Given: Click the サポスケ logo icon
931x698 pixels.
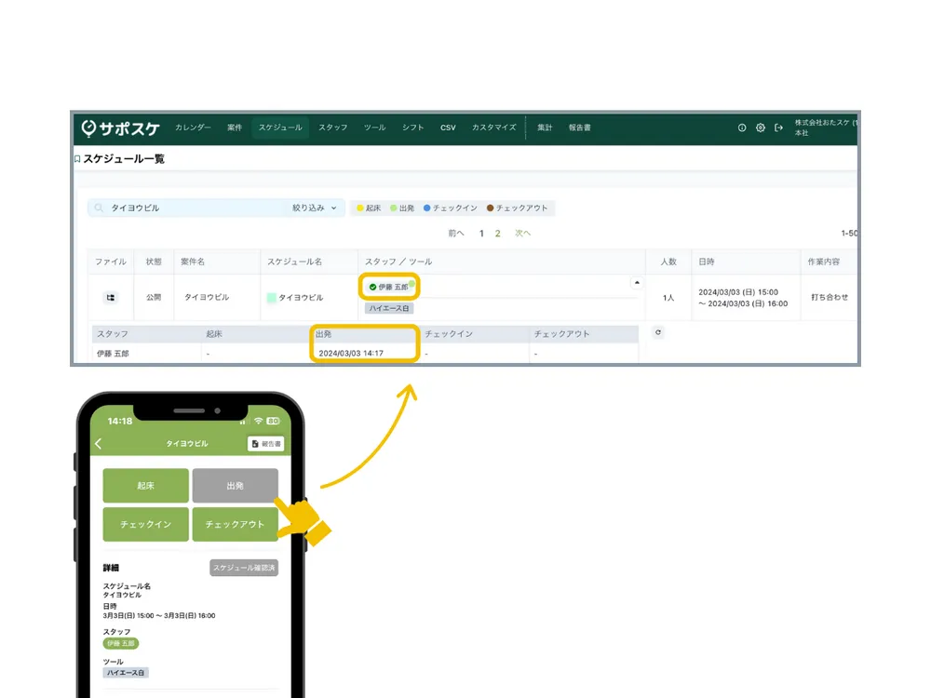Looking at the screenshot, I should (x=88, y=128).
